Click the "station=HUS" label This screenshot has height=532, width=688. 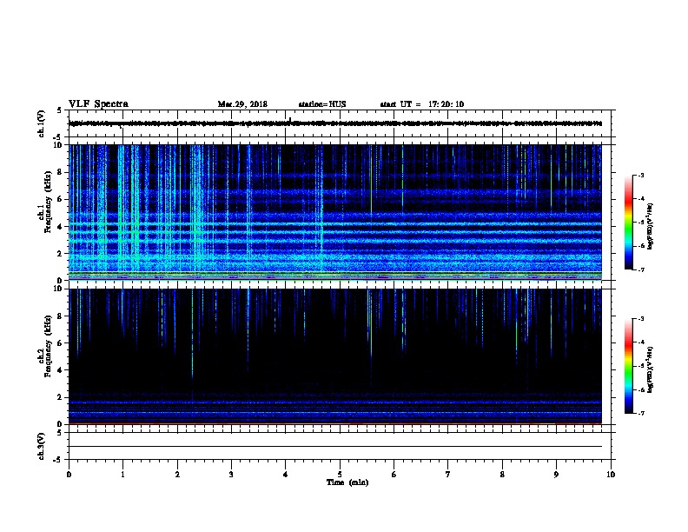[x=322, y=104]
